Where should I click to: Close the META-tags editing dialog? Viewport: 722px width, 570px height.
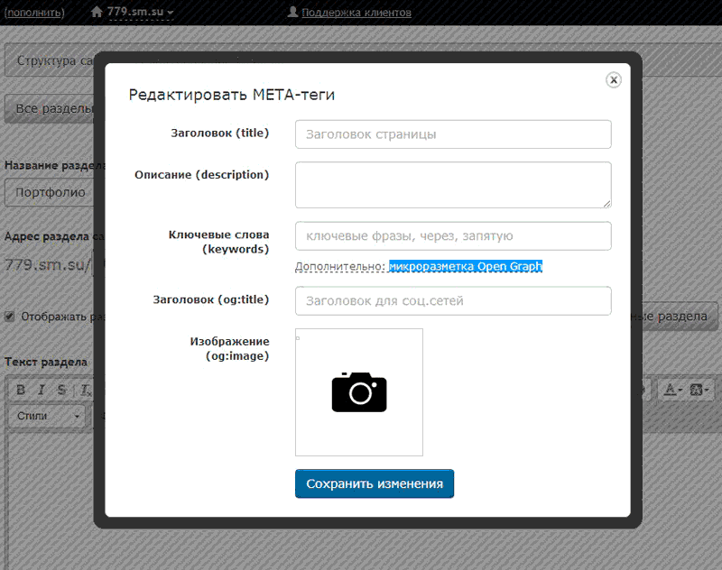click(614, 79)
